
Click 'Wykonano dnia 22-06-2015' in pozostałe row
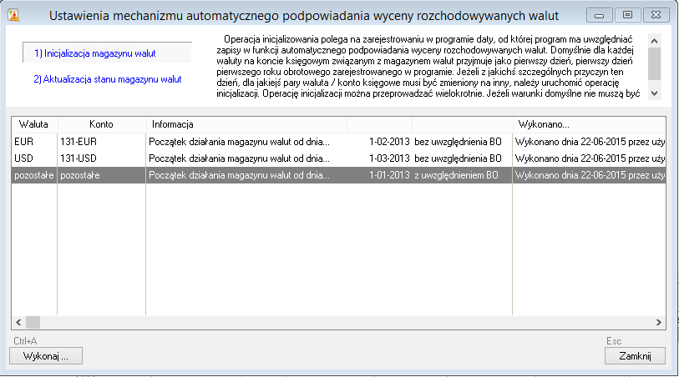pyautogui.click(x=590, y=175)
